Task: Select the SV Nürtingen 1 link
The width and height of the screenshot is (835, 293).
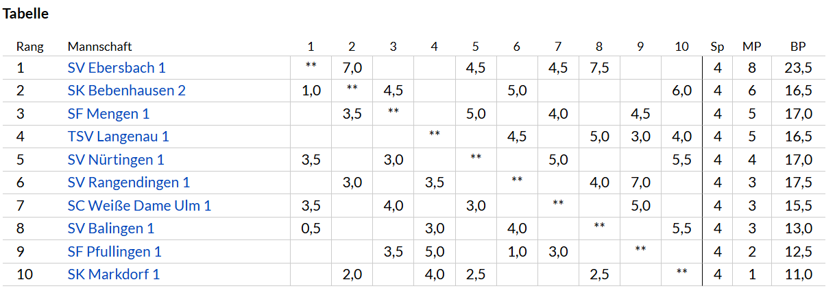Action: (116, 160)
